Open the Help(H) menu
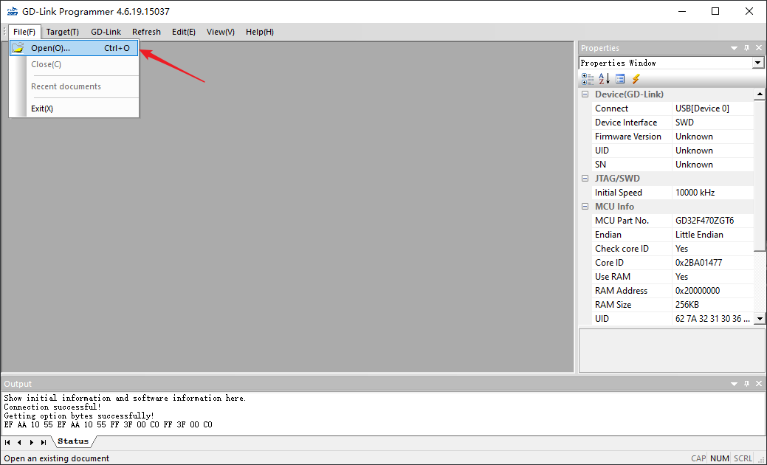The height and width of the screenshot is (465, 767). click(x=260, y=32)
